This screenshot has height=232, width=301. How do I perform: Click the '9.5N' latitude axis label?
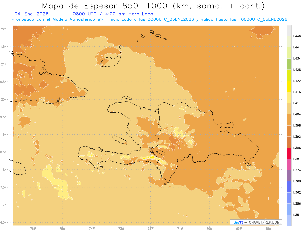(4, 117)
